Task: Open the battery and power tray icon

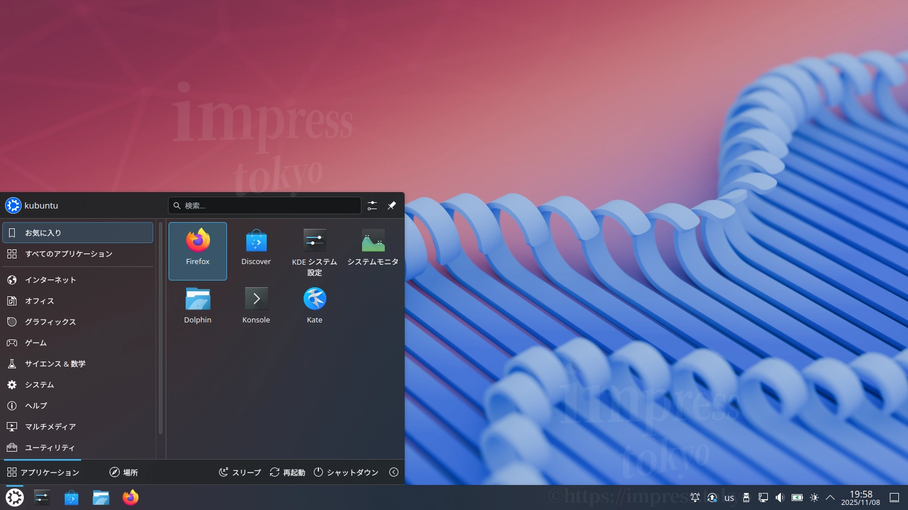Action: 797,498
